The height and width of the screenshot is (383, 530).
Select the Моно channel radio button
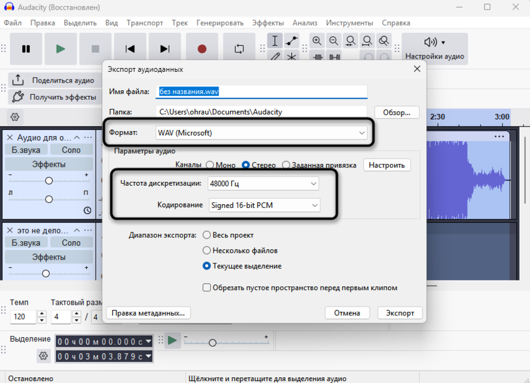tap(210, 165)
